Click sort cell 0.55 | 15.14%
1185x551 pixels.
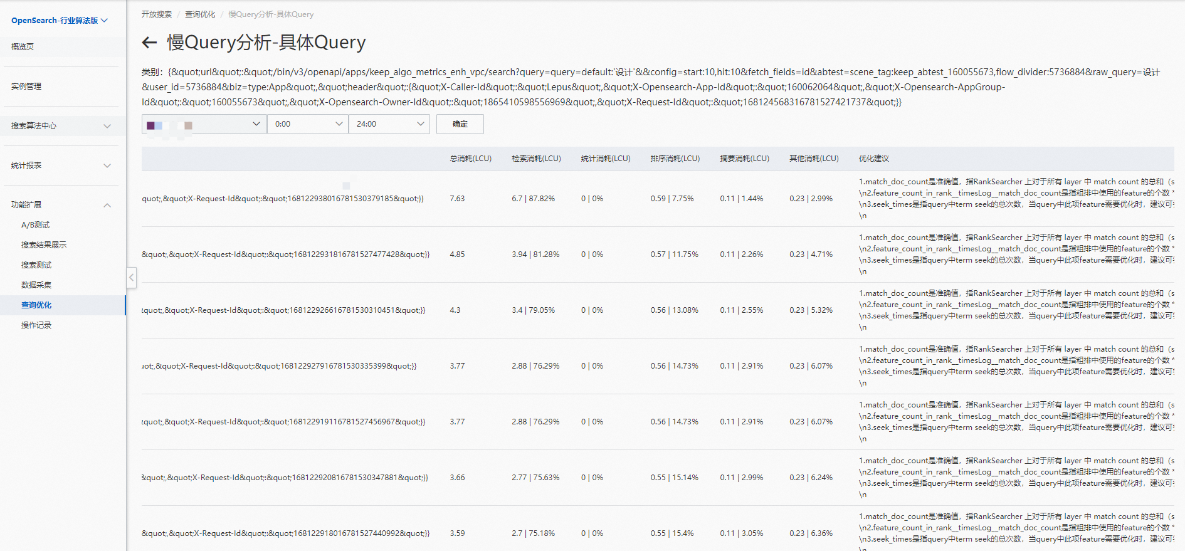pyautogui.click(x=675, y=478)
